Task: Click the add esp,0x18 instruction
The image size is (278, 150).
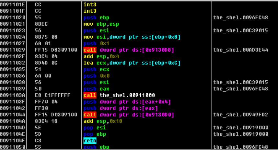Action: 103,121
